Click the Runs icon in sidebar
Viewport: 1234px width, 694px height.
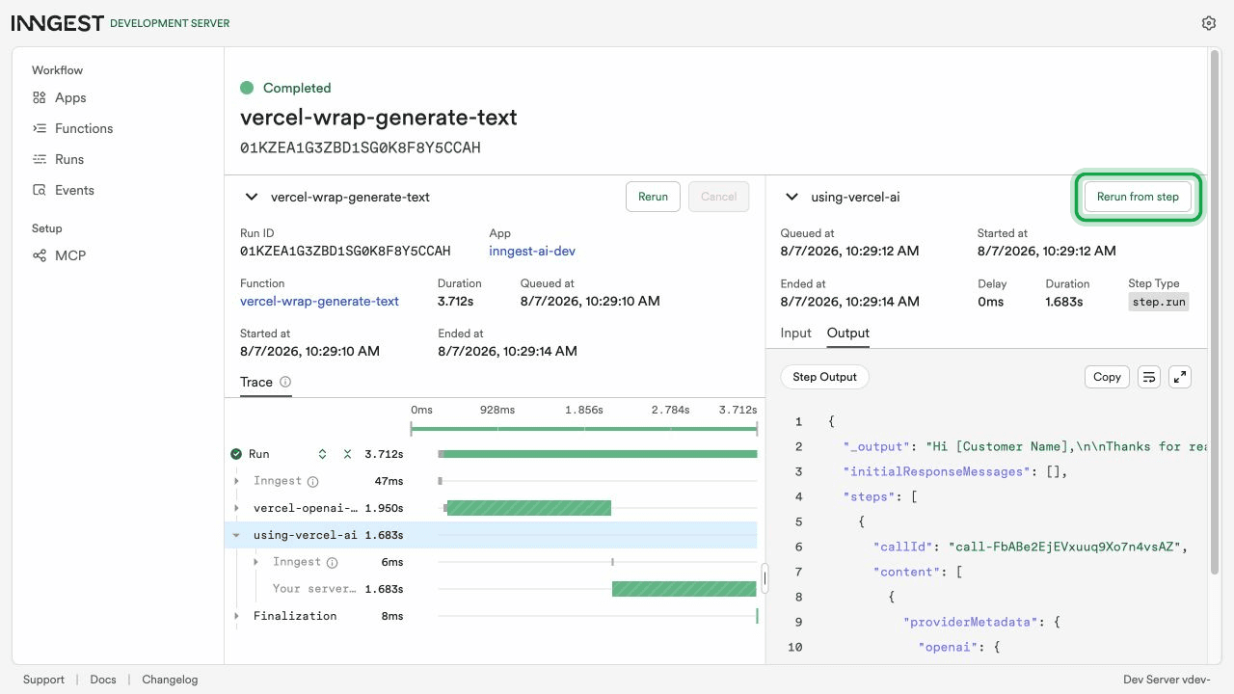[40, 159]
